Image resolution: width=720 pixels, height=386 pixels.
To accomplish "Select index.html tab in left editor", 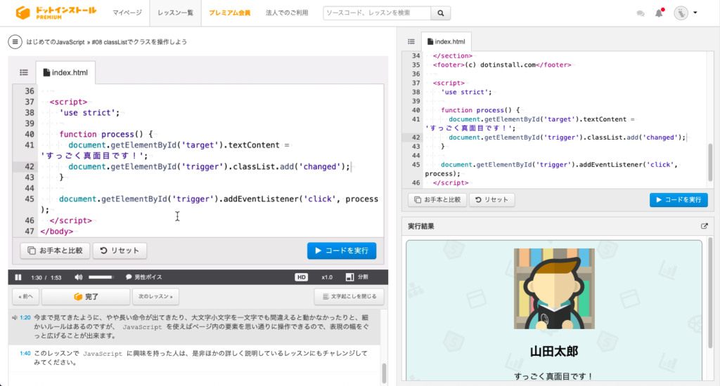I will point(65,72).
